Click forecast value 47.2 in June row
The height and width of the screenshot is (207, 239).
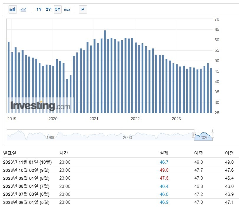(199, 194)
